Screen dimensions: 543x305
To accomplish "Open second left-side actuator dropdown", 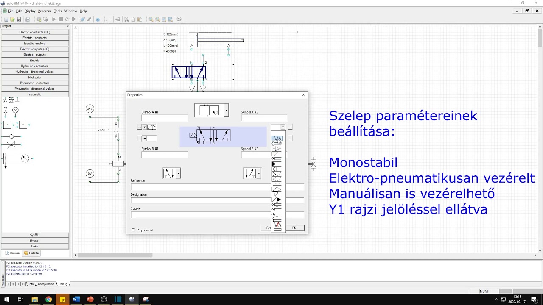I will coord(144,139).
